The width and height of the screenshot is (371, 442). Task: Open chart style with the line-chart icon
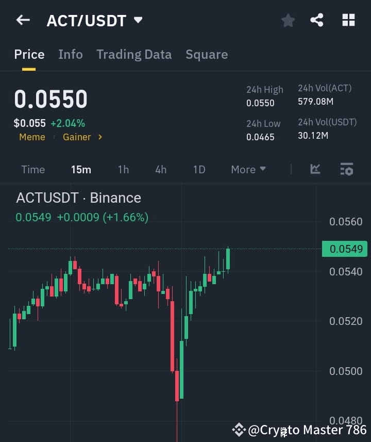(315, 169)
